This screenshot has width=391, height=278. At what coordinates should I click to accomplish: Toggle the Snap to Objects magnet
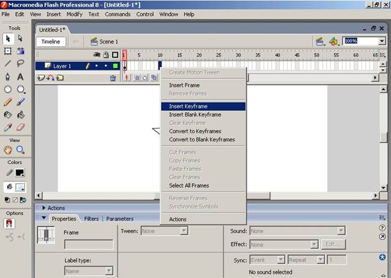point(9,224)
